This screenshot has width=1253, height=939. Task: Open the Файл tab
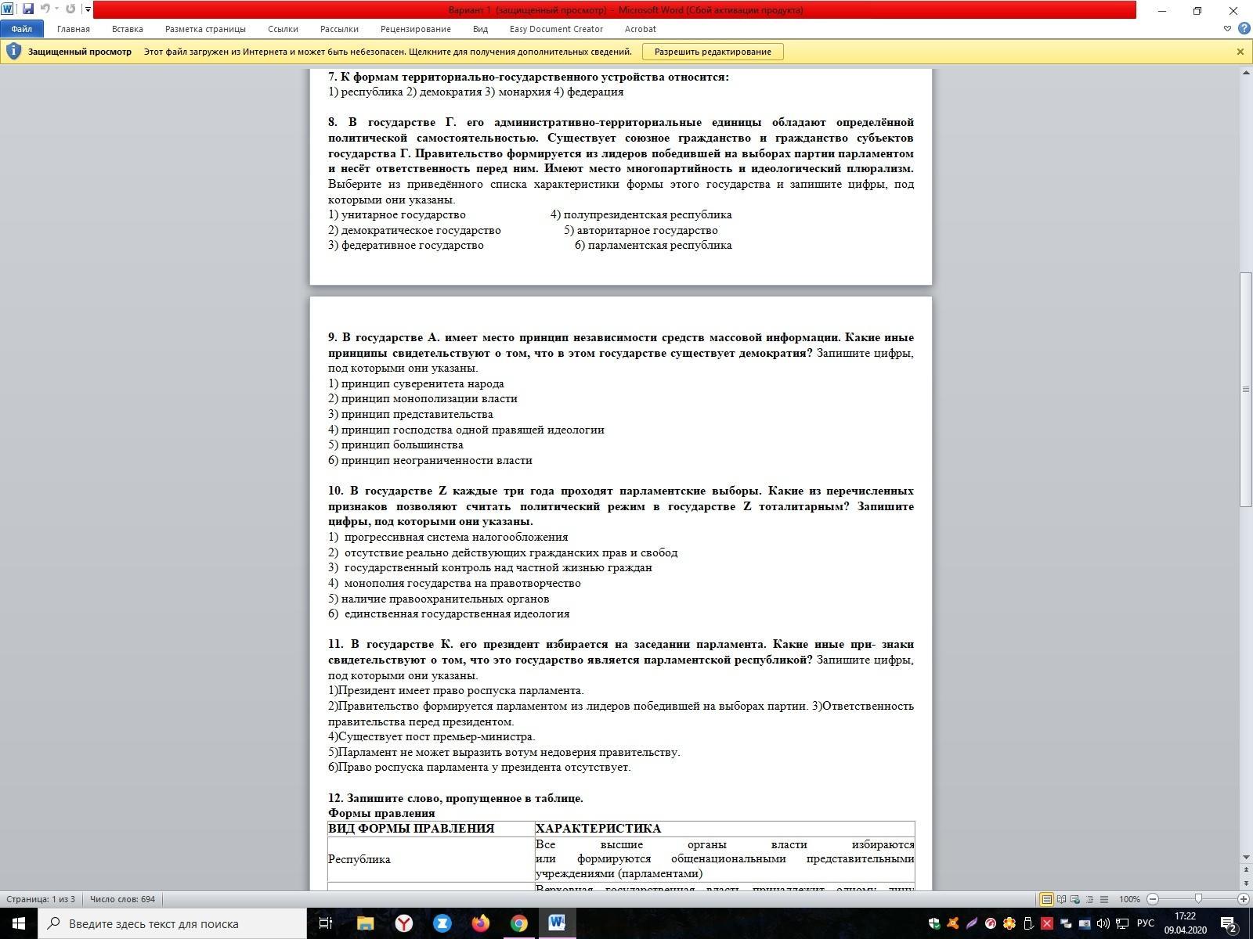pyautogui.click(x=22, y=29)
